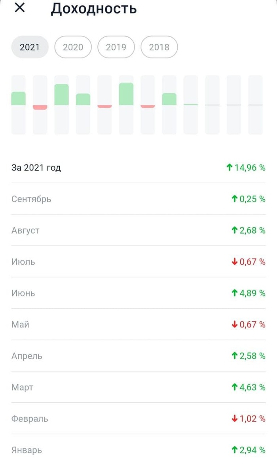Click the Январь green up arrow

234,450
